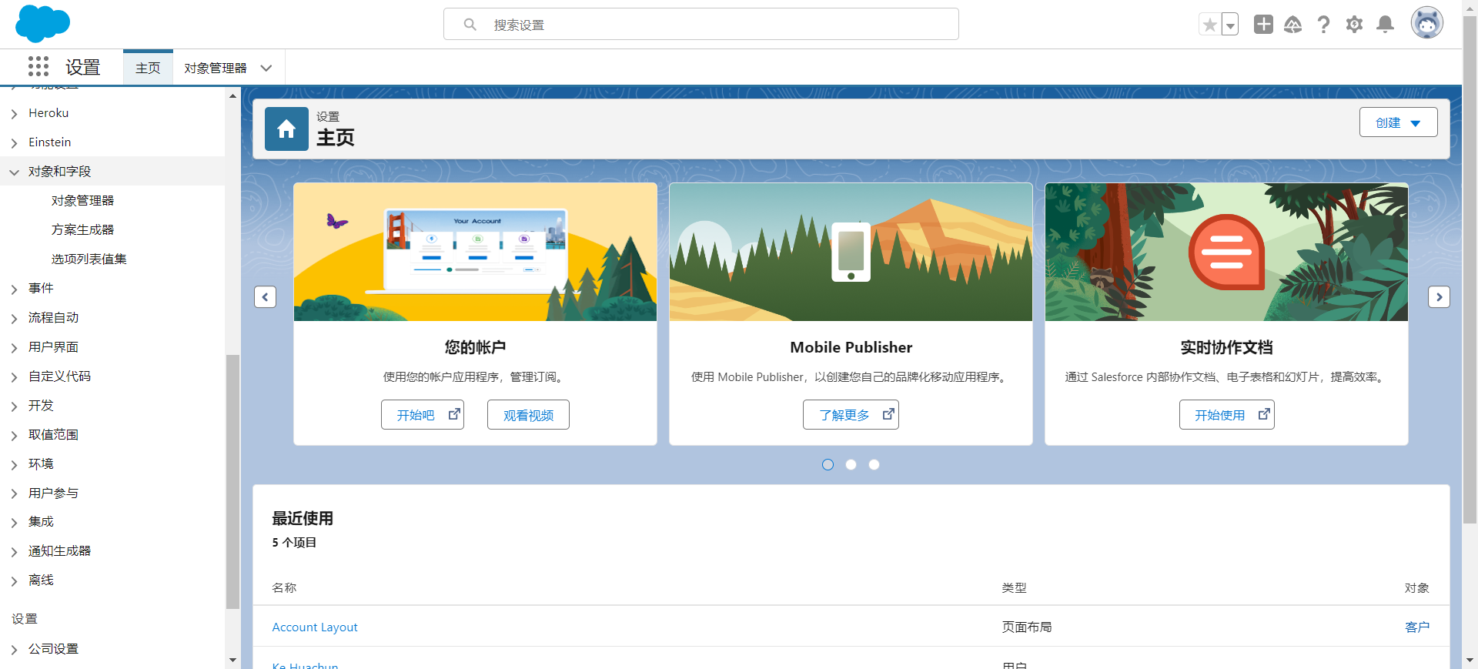Click the 了解更多 button
Viewport: 1478px width, 669px height.
coord(851,414)
